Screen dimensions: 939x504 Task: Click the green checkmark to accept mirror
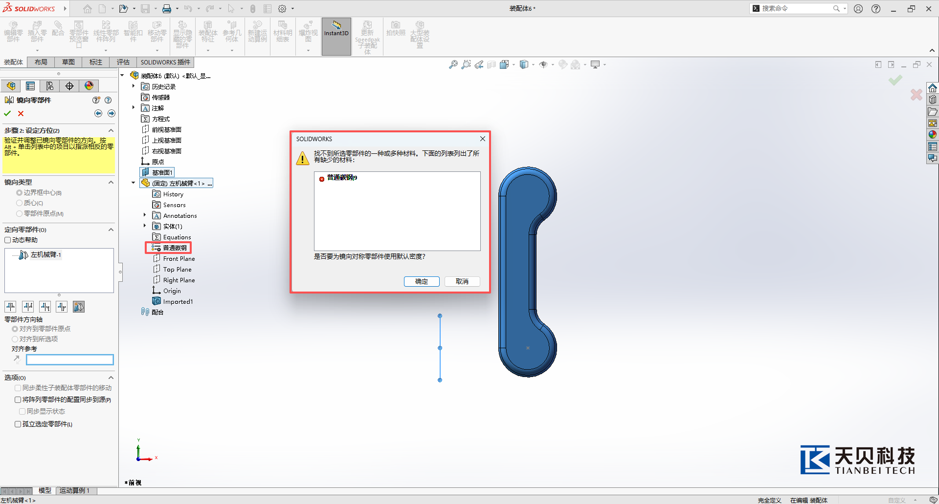[7, 113]
